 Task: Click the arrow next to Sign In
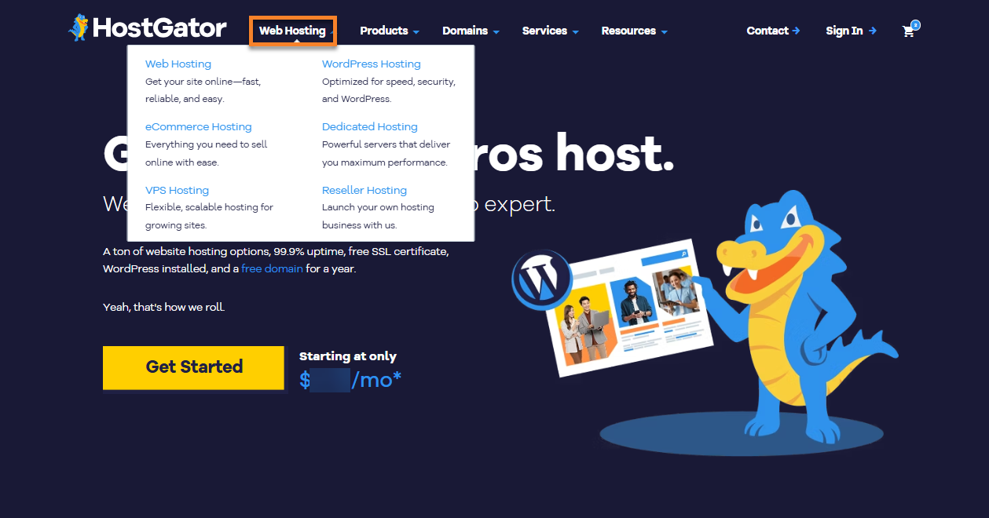(x=872, y=31)
